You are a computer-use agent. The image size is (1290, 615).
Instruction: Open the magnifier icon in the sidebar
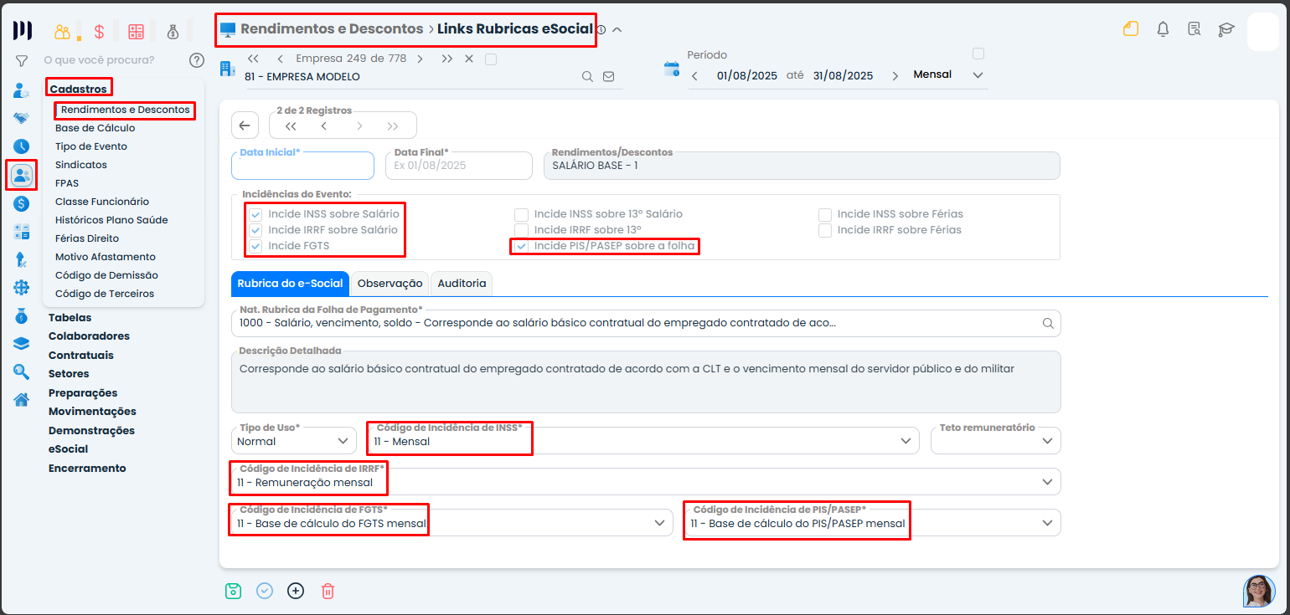[22, 372]
